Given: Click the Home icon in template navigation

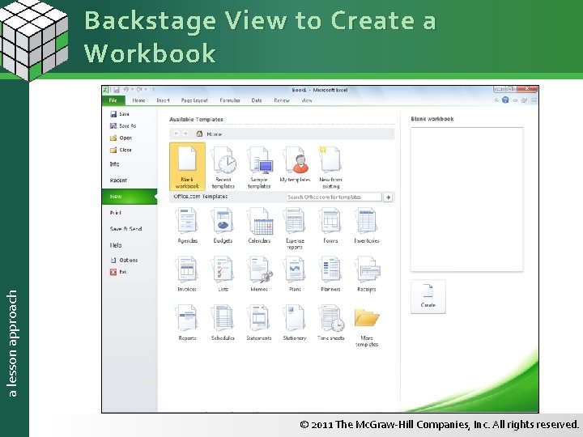Looking at the screenshot, I should (200, 134).
